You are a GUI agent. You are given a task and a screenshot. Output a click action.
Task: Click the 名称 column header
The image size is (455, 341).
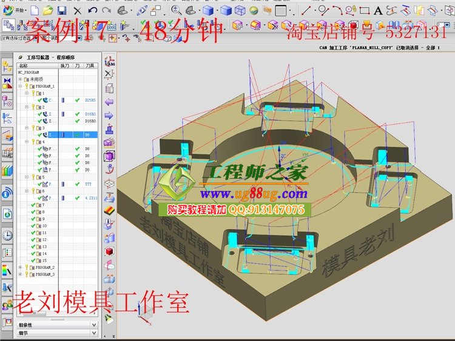click(23, 65)
